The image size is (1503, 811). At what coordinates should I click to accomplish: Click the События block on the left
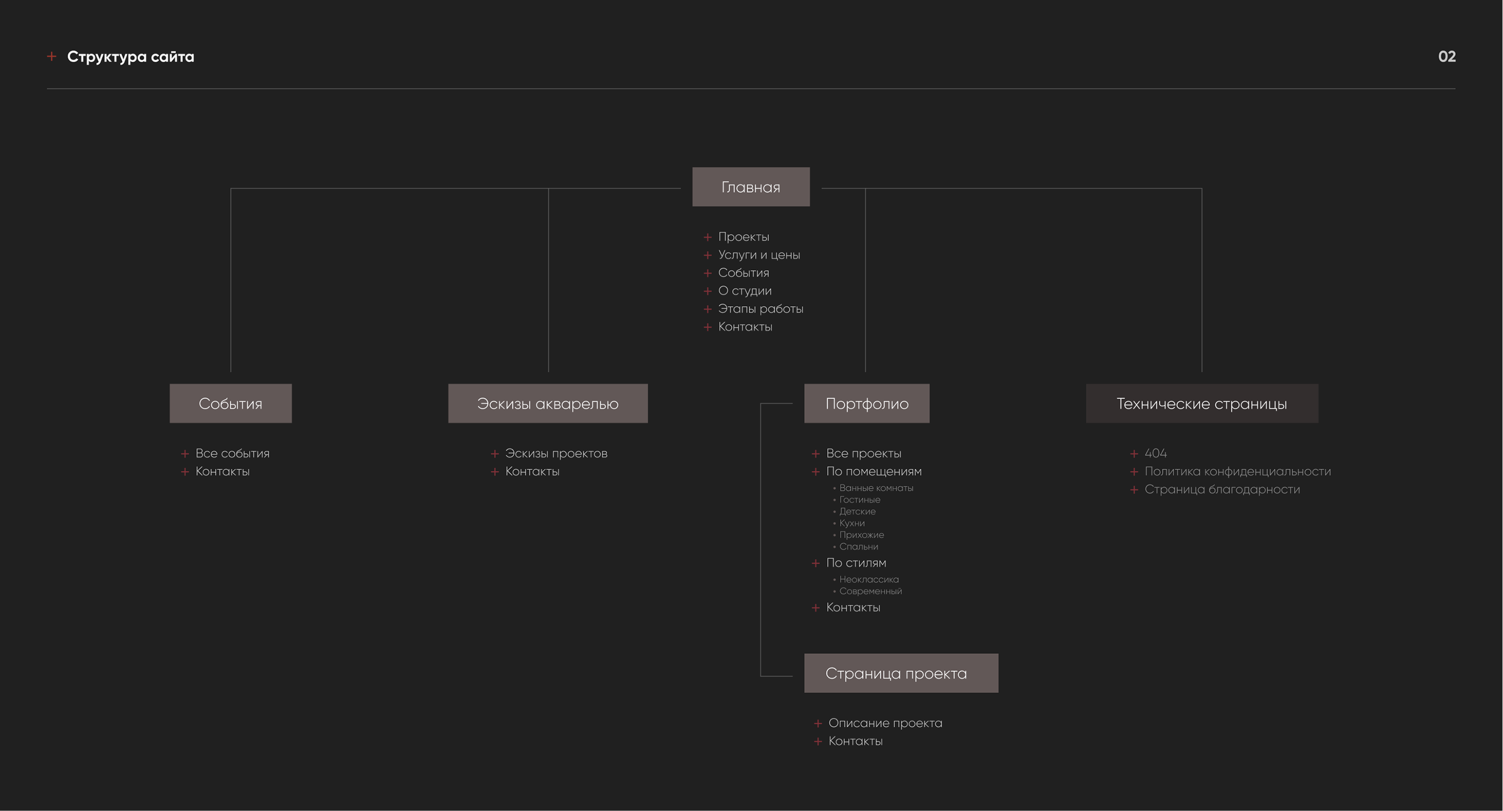pyautogui.click(x=230, y=403)
